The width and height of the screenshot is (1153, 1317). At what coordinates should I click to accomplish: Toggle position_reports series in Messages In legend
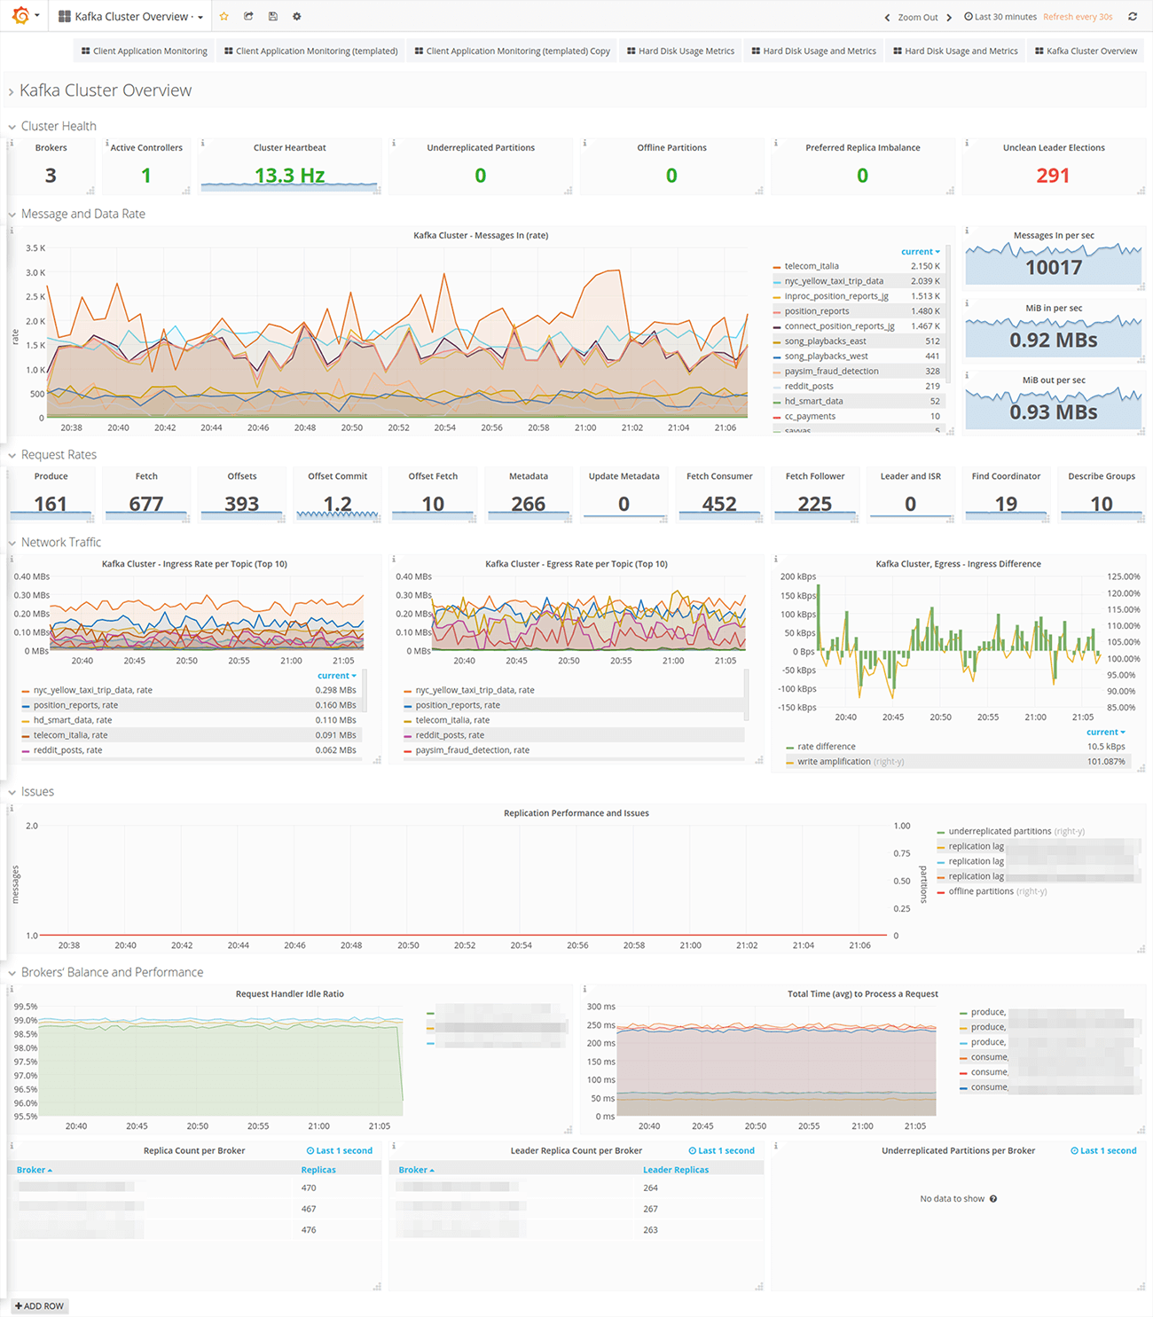[x=817, y=311]
